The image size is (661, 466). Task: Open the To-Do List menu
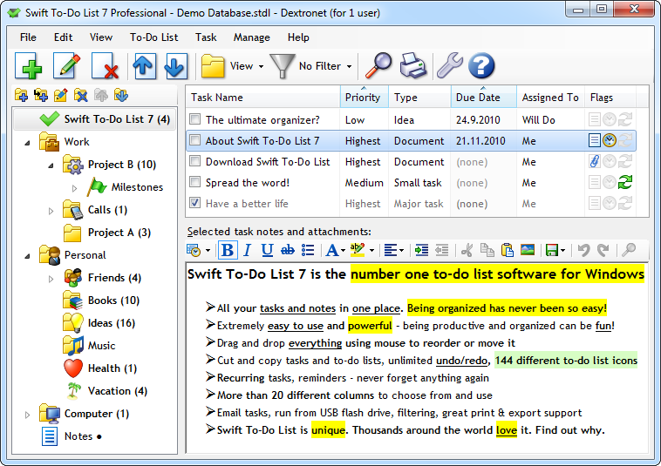pos(153,37)
